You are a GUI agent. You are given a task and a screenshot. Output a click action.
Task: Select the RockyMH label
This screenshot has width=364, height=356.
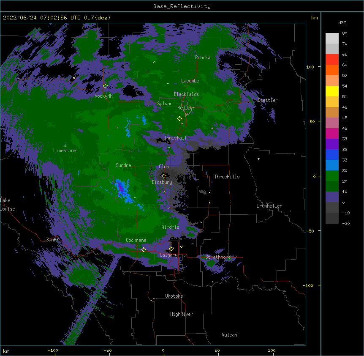(103, 96)
